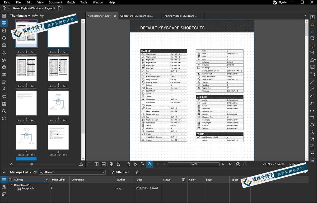Jump to last page button

click(x=230, y=164)
